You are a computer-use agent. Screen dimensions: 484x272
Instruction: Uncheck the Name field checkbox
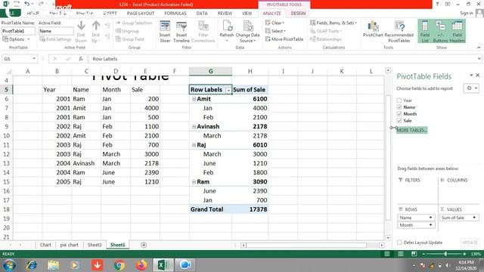[399, 107]
